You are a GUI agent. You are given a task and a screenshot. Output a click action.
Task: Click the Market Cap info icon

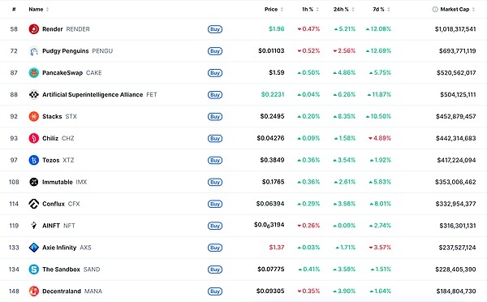coord(435,9)
